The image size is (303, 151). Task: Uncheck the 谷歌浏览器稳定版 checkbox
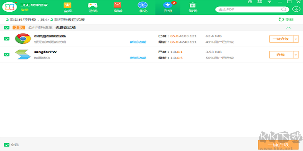[x=7, y=39]
